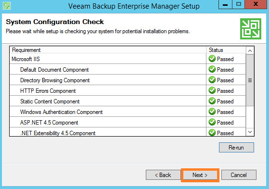Viewport: 269px width, 189px height.
Task: Click Passed text for HTTP Errors Component
Action: pyautogui.click(x=225, y=91)
